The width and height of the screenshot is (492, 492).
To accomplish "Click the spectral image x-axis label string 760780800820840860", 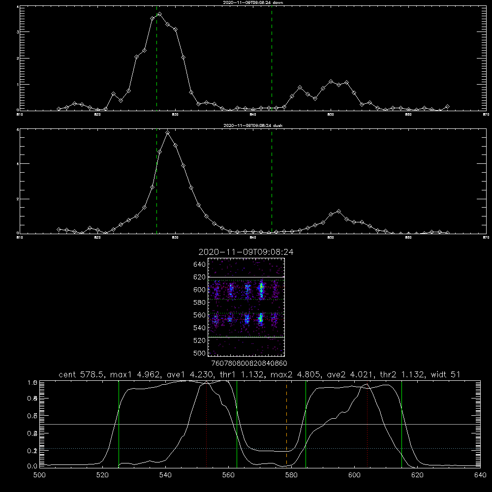I will tap(249, 364).
